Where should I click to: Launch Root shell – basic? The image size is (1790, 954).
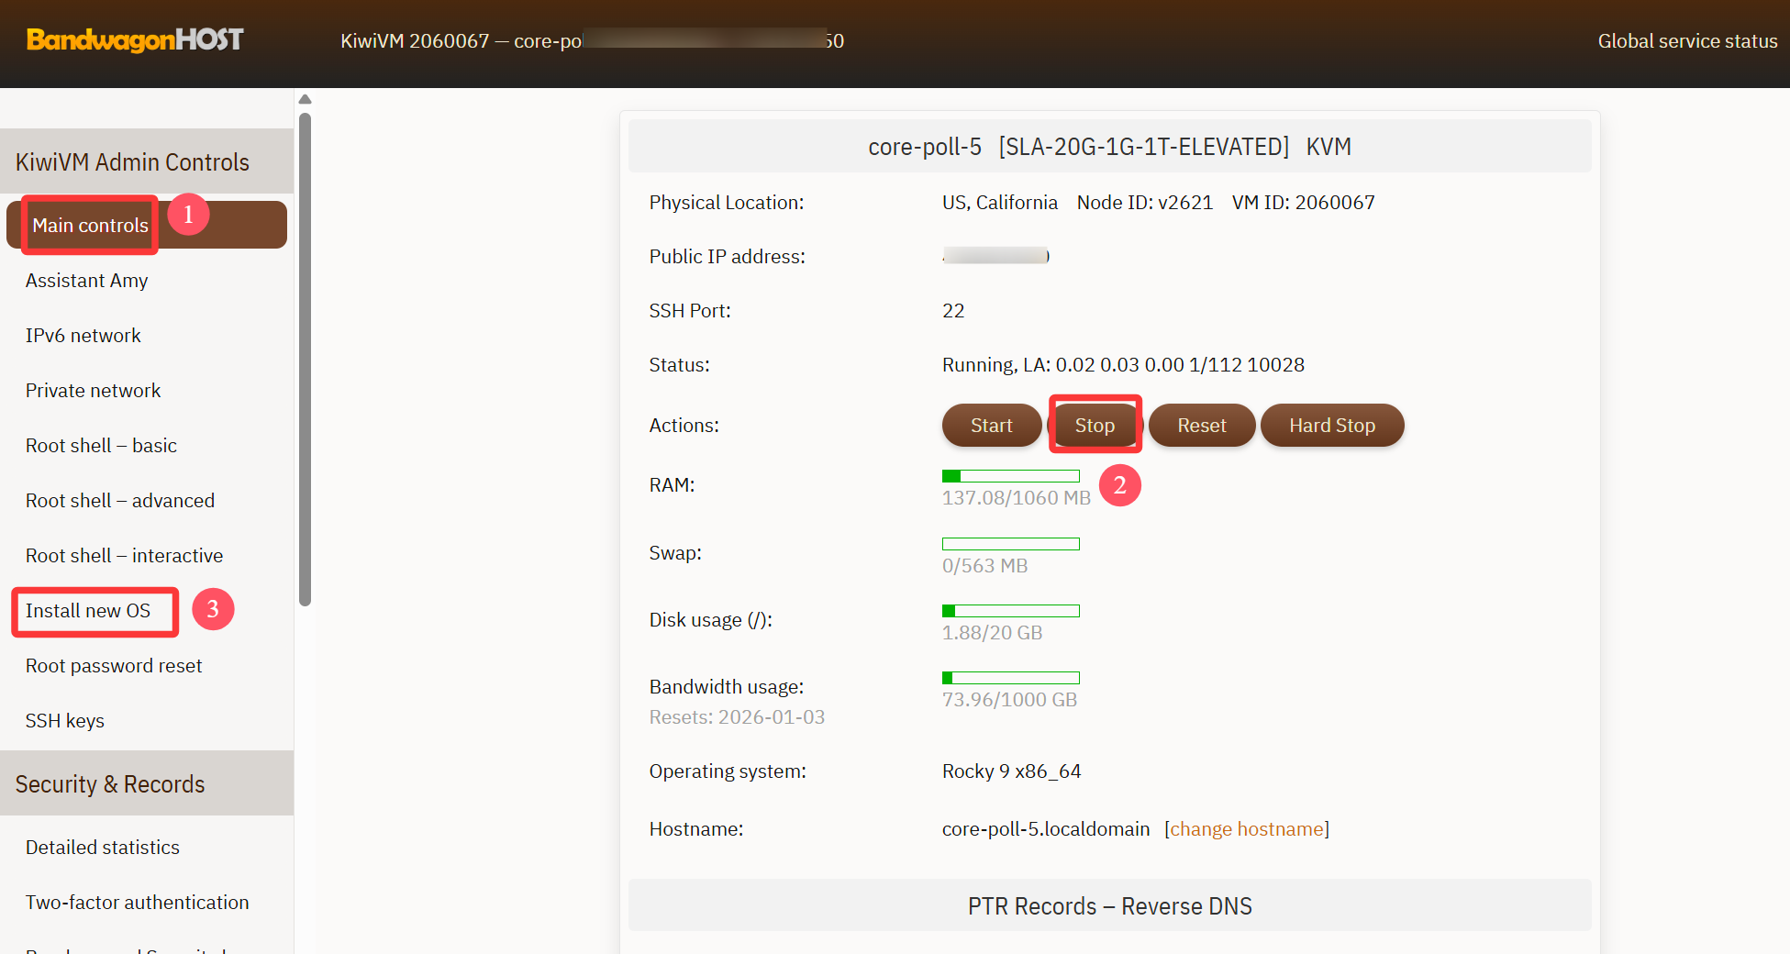coord(101,446)
